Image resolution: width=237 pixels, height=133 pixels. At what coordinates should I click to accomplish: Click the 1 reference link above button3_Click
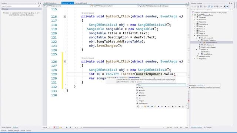click(87, 13)
